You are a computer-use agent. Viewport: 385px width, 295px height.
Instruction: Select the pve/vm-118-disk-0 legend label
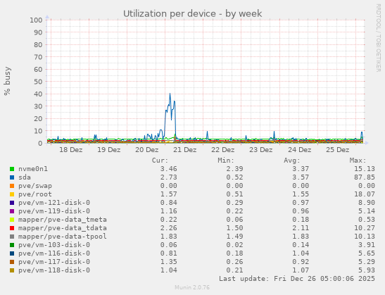pos(54,270)
